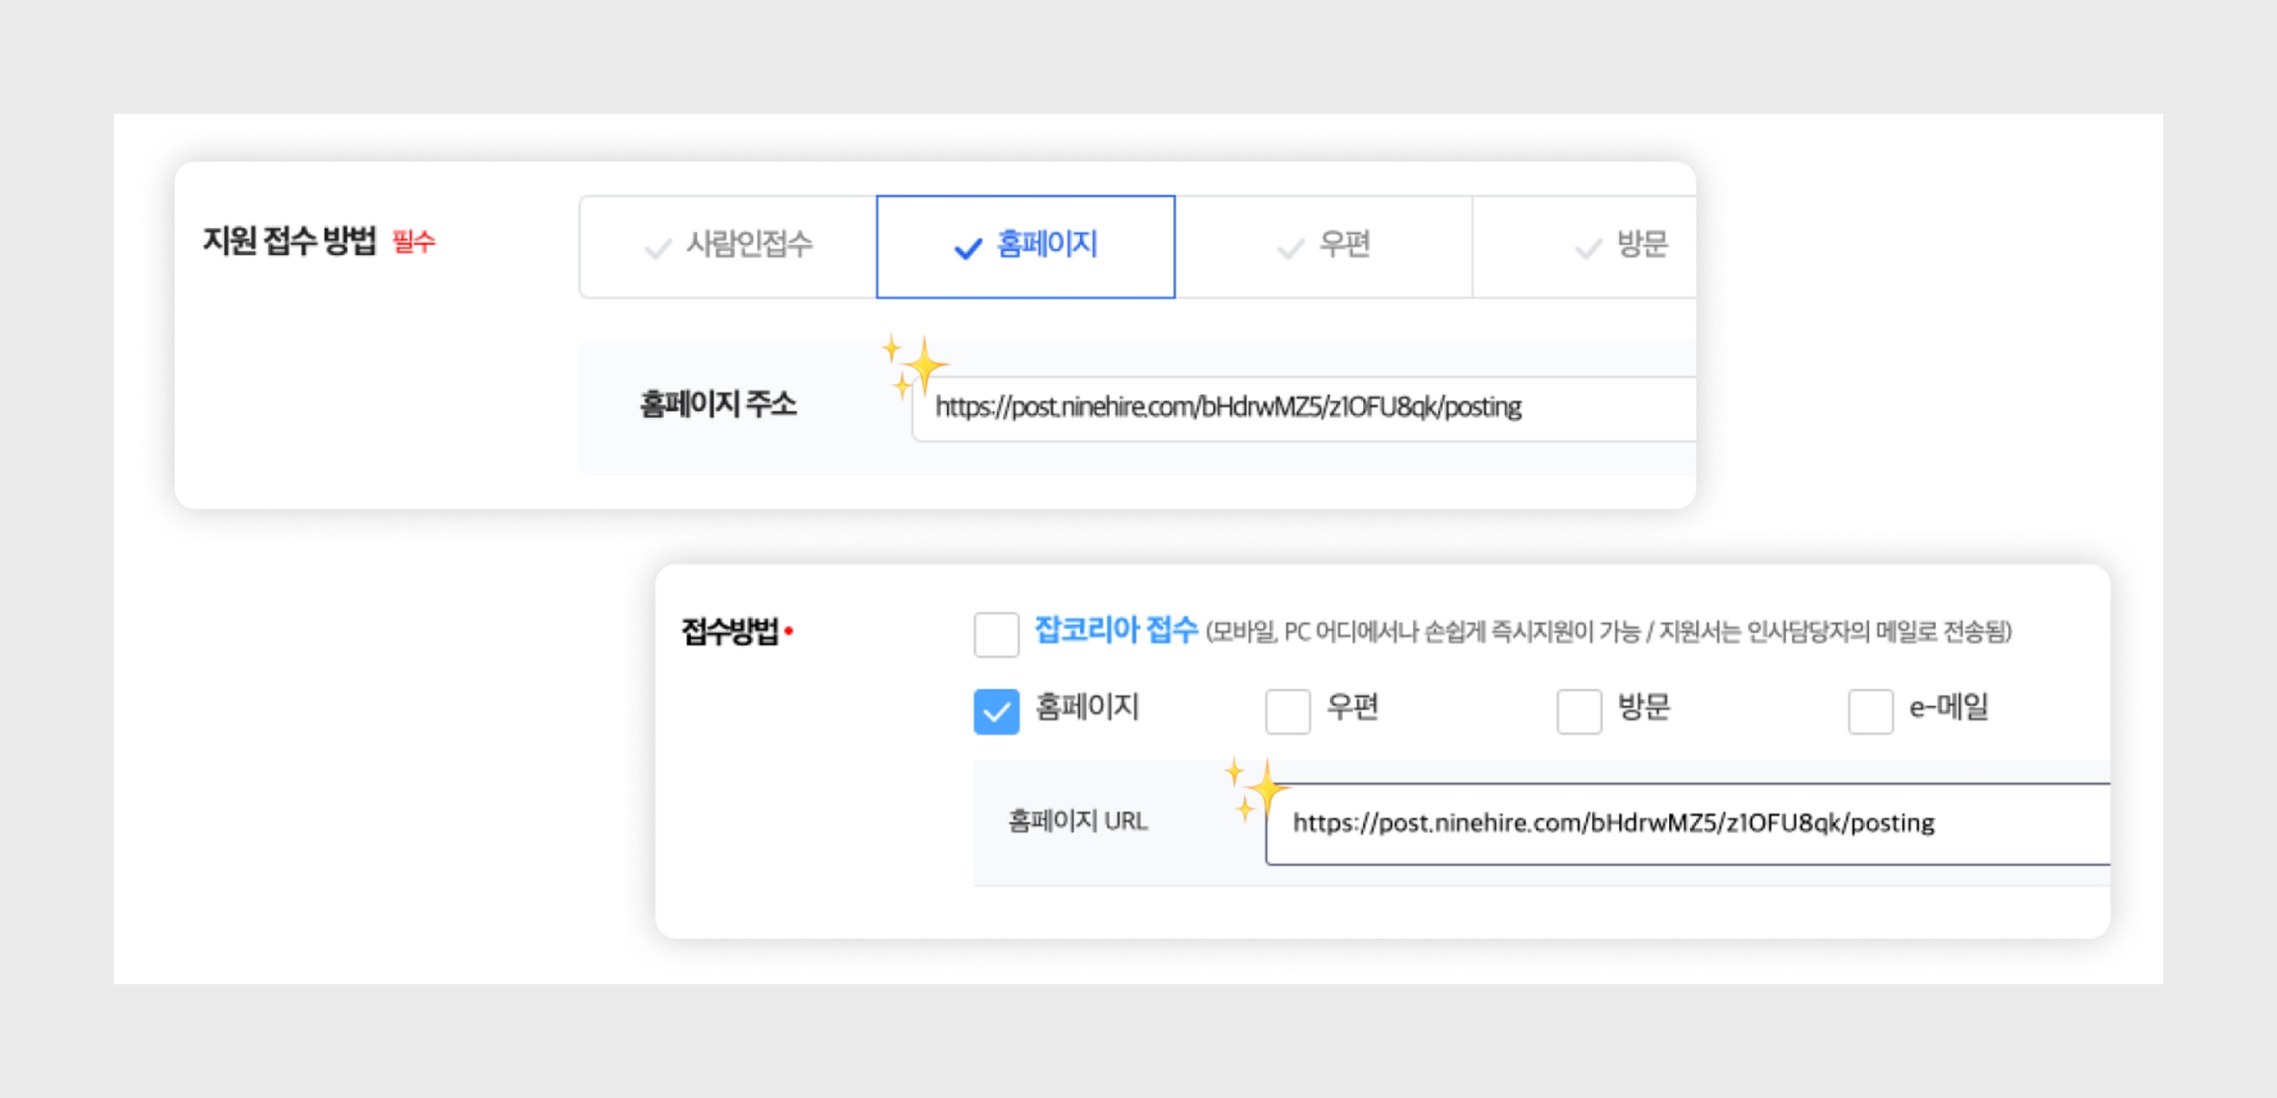Click the 지원 접수 방법 label
Screen dimensions: 2277x1098
click(x=289, y=241)
